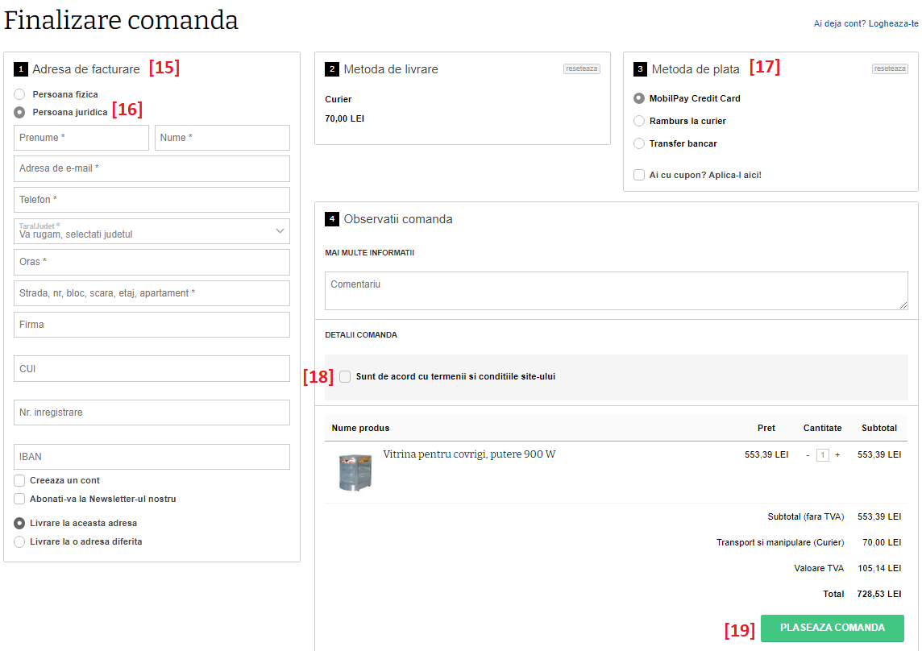Choose "Transfer bancar" payment method
922x651 pixels.
pyautogui.click(x=638, y=143)
